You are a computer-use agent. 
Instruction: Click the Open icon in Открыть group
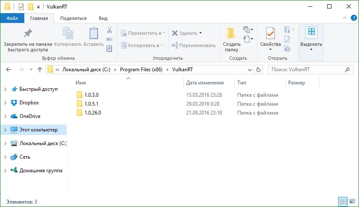point(287,30)
